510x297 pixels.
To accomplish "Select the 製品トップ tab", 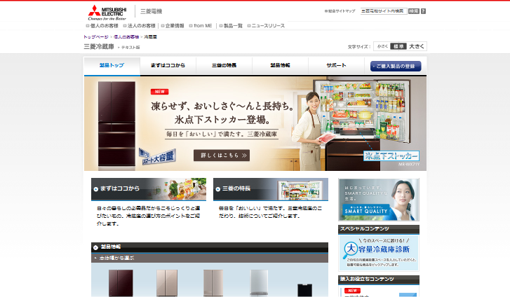I will [x=112, y=65].
